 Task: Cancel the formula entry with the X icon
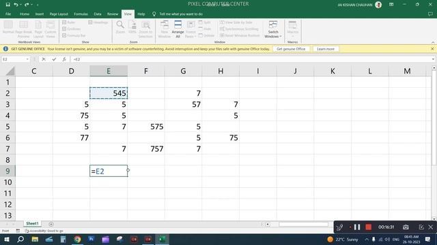(44, 59)
